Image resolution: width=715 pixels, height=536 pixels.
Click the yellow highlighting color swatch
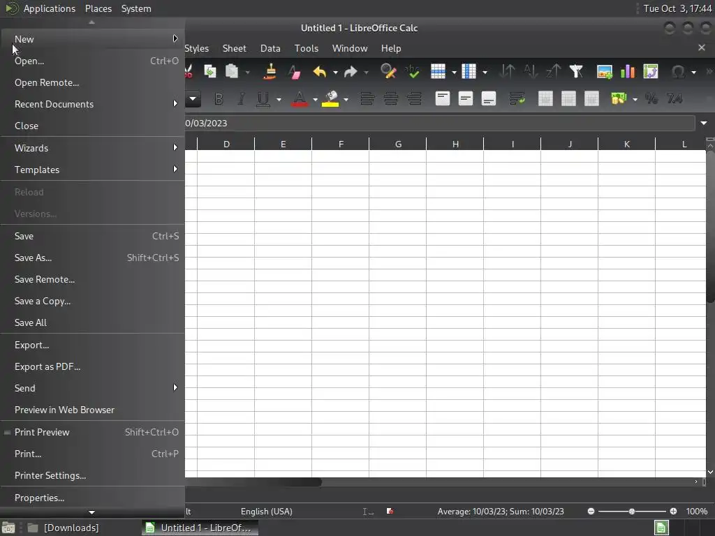[x=330, y=99]
